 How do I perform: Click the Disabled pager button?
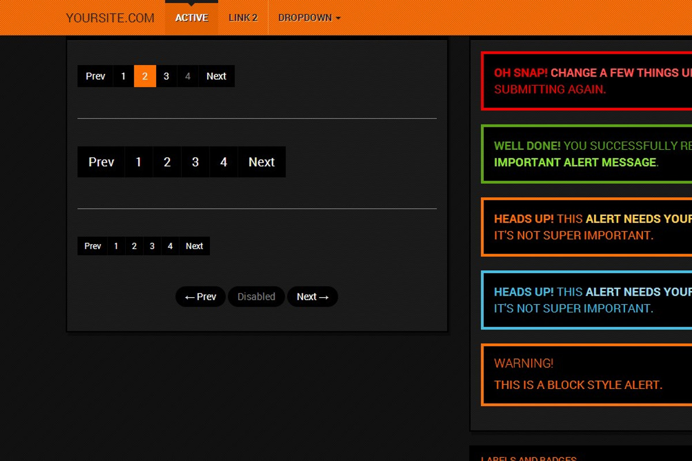tap(256, 297)
